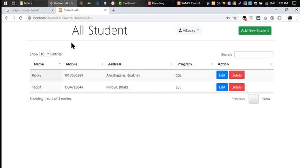
Task: Click the All Student heading
Action: pos(100,30)
